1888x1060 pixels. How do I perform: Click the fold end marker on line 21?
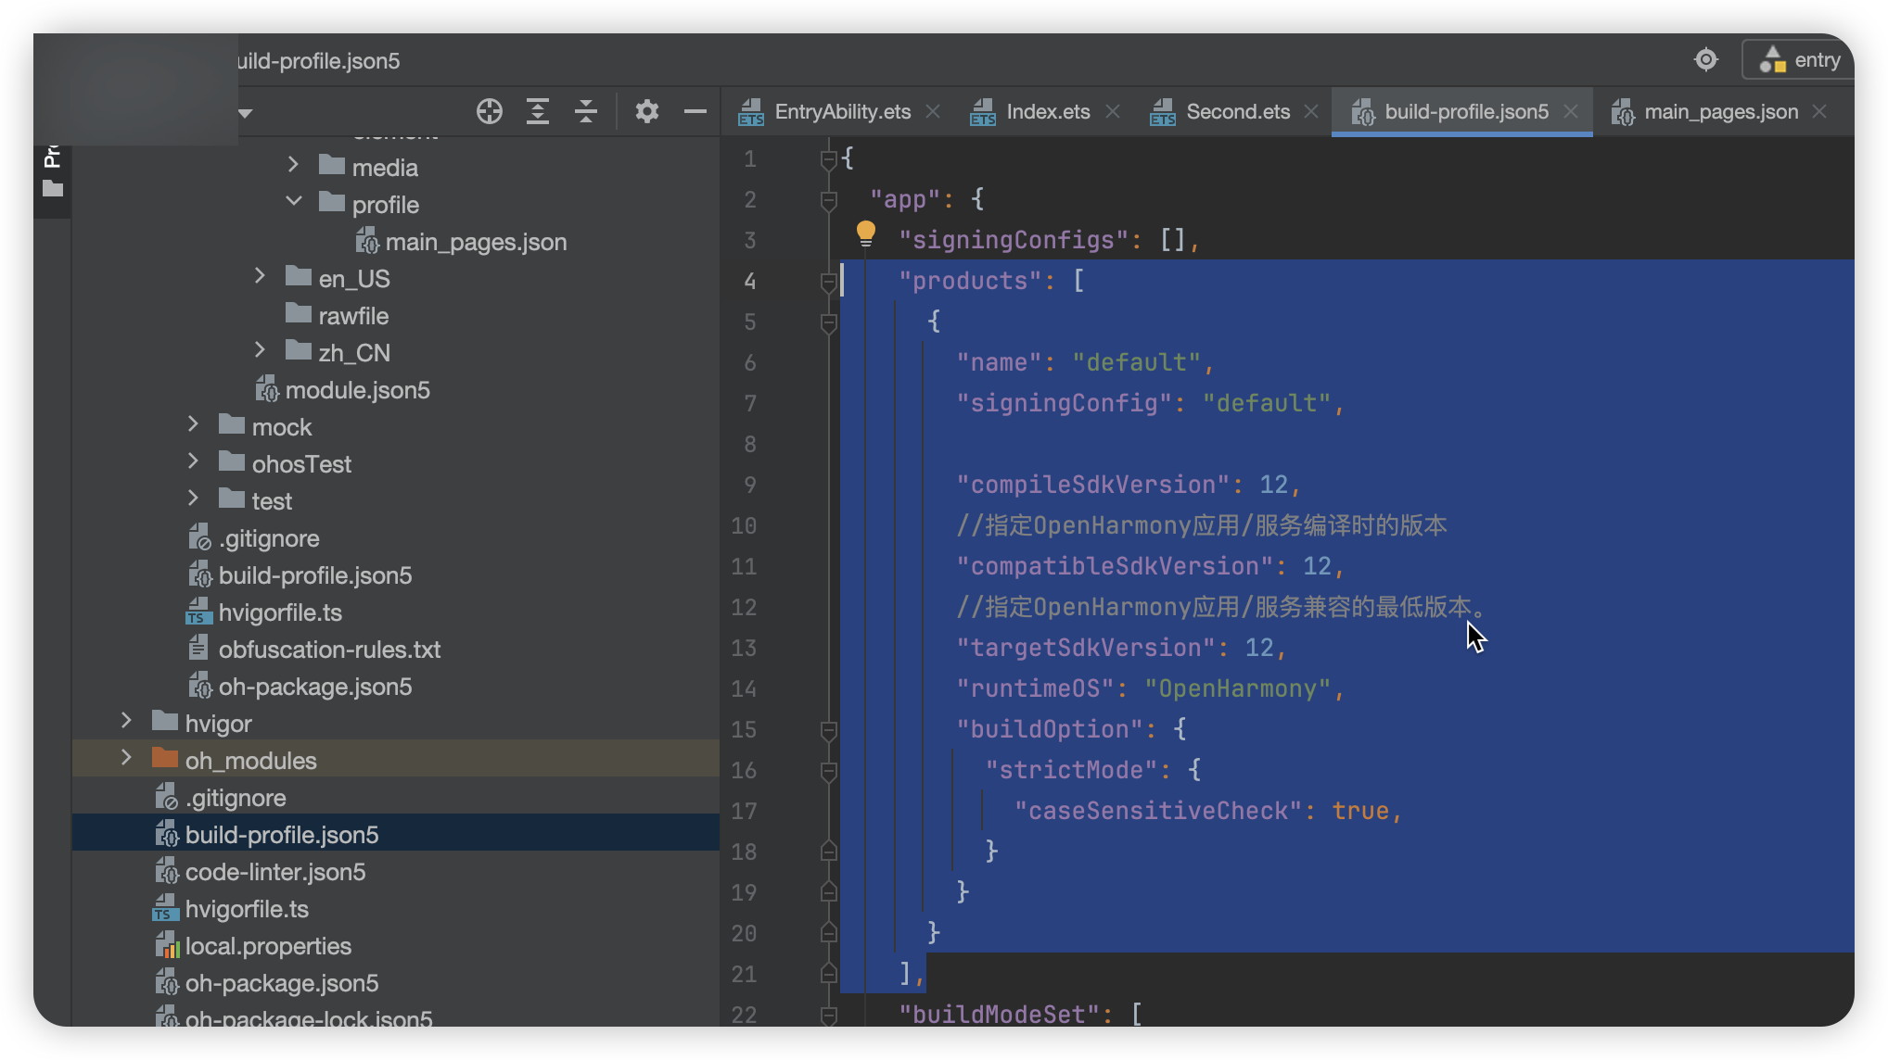pyautogui.click(x=829, y=974)
